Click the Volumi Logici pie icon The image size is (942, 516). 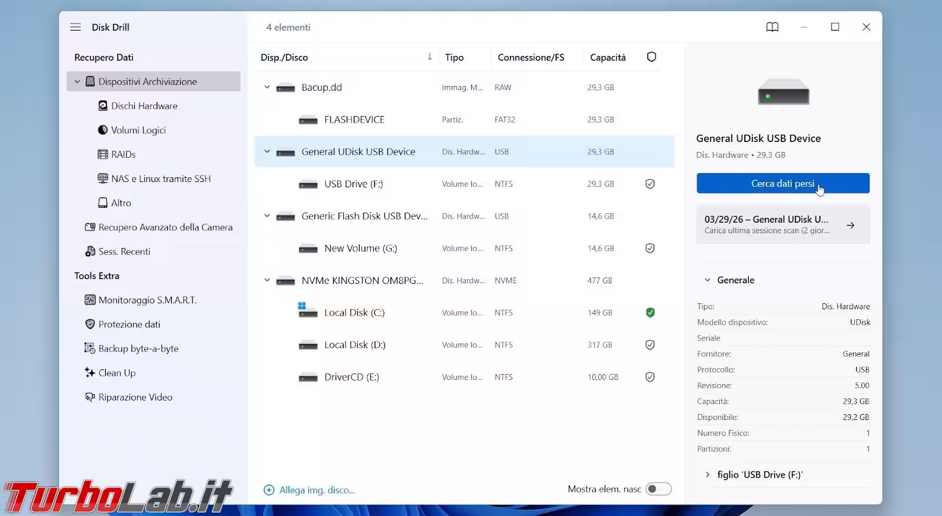[x=103, y=130]
